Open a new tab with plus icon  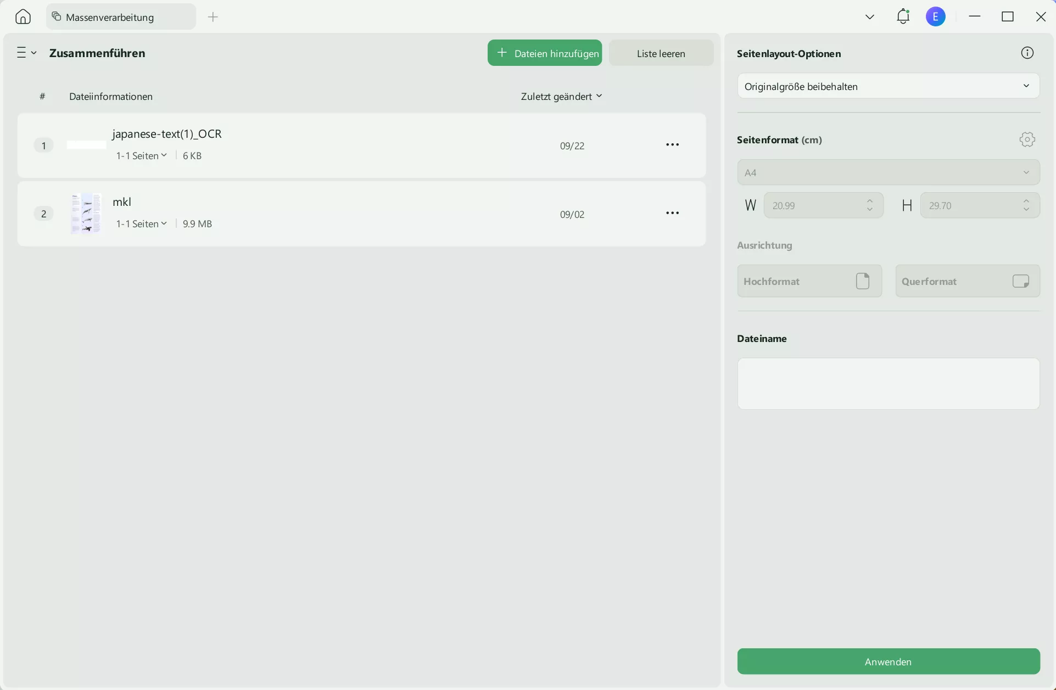coord(213,17)
